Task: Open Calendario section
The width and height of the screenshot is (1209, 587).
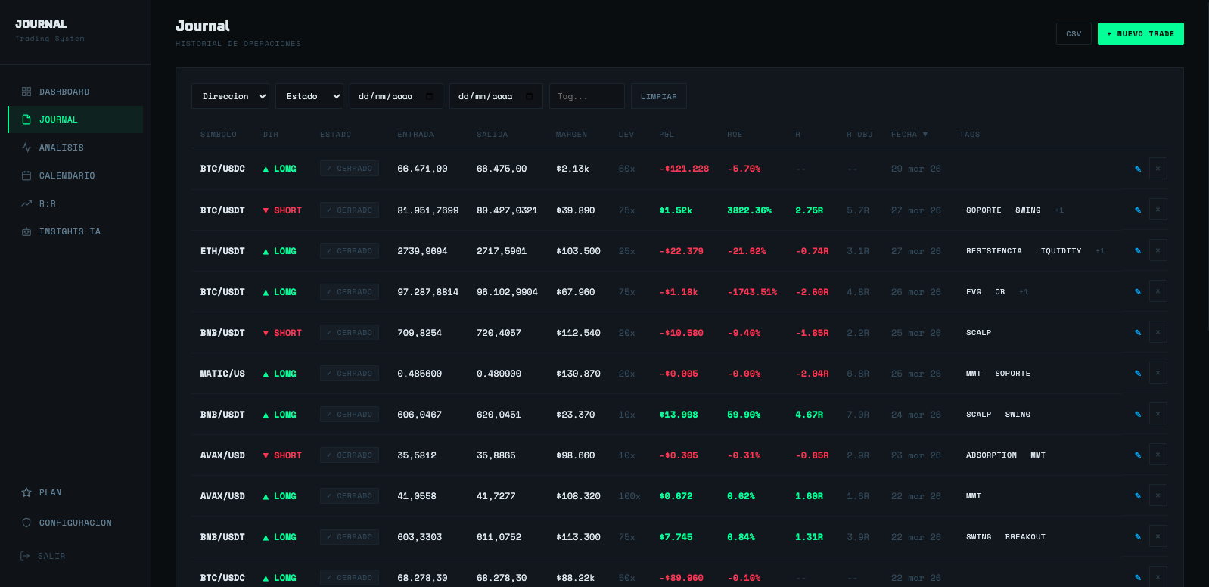Action: [75, 175]
